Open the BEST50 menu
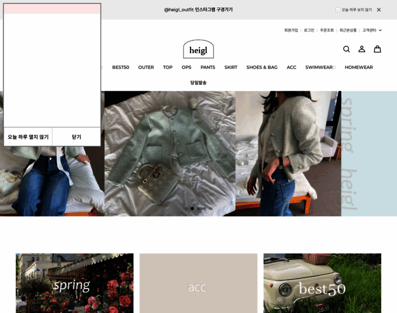Viewport: 397px width, 313px height. click(121, 67)
